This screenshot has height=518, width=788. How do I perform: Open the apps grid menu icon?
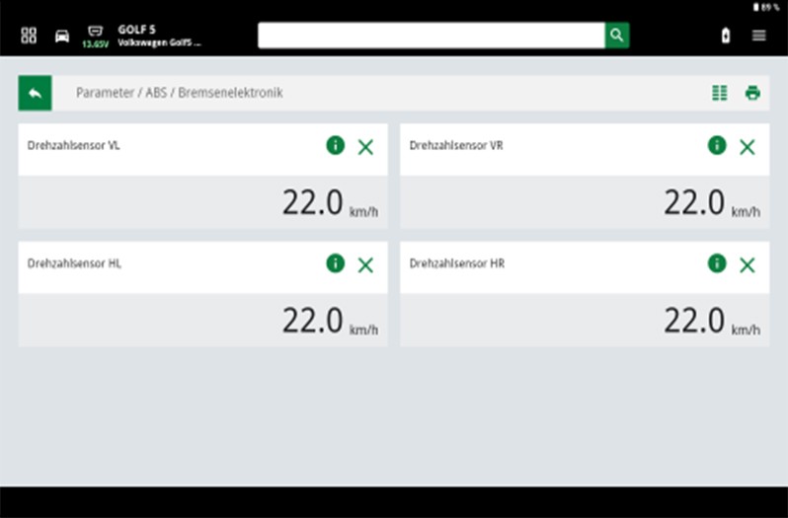[x=29, y=36]
